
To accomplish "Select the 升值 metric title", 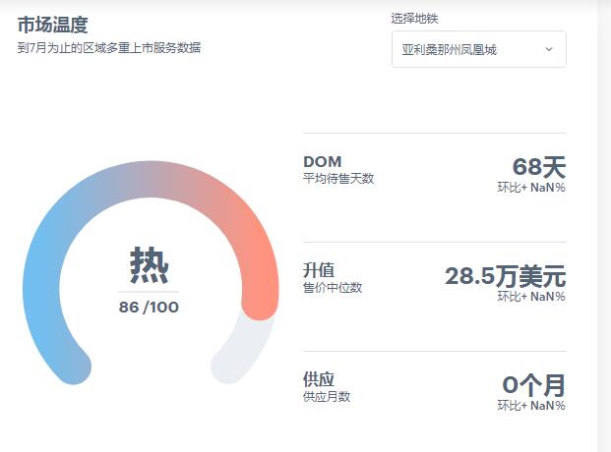I will (x=320, y=270).
